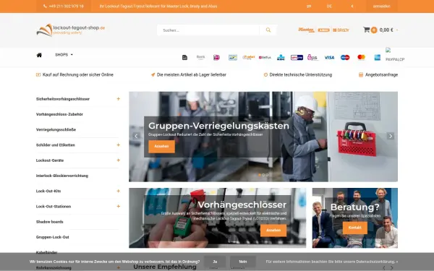
Task: Open Lockout-Geräte category
Action: click(50, 160)
